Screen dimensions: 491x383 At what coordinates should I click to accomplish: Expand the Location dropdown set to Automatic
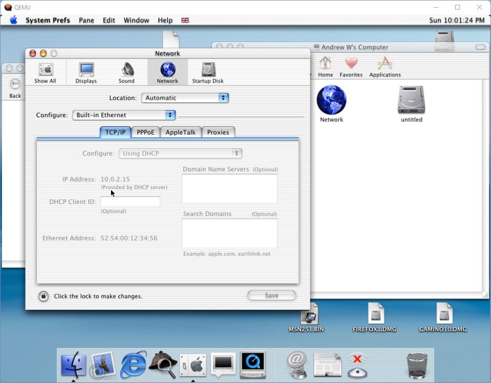point(185,98)
